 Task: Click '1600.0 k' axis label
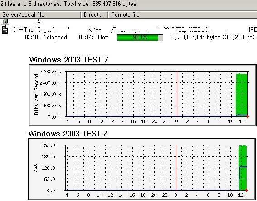tap(50, 94)
